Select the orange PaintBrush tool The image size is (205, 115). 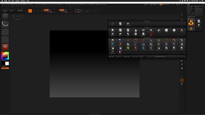click(120, 44)
